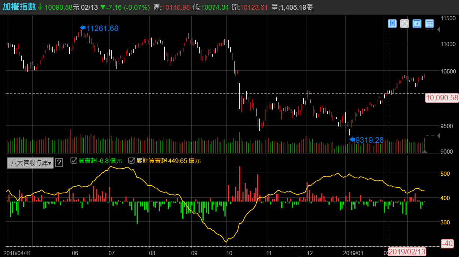Image resolution: width=459 pixels, height=257 pixels.
Task: Click the blue arrow at 9319.28 low marker
Action: [352, 139]
